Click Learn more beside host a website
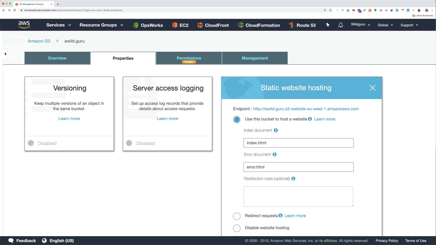The image size is (436, 245). click(325, 119)
